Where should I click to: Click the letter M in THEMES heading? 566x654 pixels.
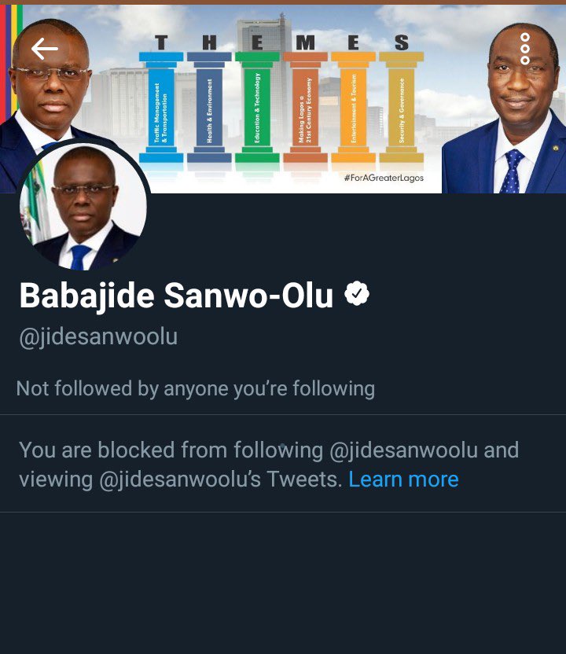(305, 42)
